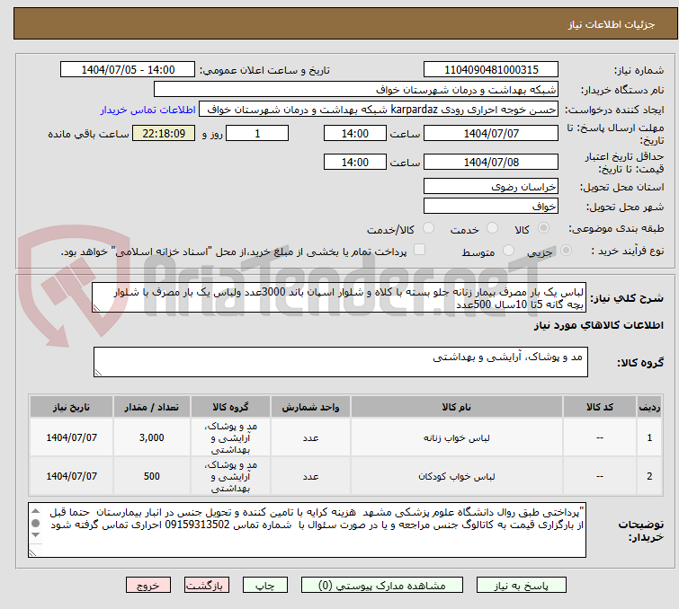Click the بازگشت back button
The height and width of the screenshot is (609, 679).
[x=208, y=585]
